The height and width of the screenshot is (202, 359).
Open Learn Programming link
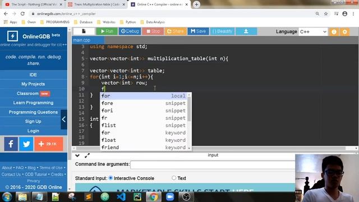point(34,103)
